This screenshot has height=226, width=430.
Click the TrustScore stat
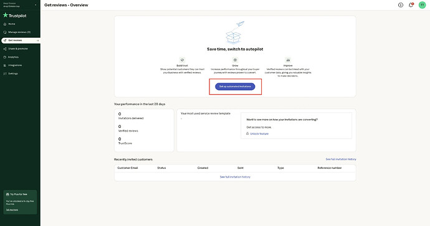[125, 141]
